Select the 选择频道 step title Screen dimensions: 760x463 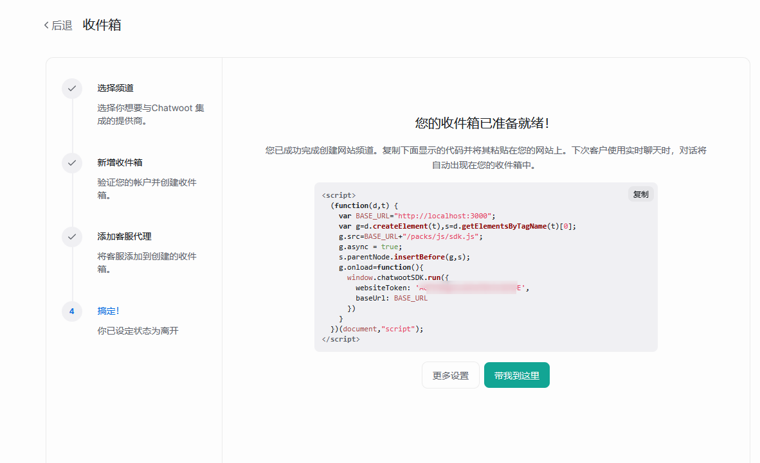coord(116,89)
